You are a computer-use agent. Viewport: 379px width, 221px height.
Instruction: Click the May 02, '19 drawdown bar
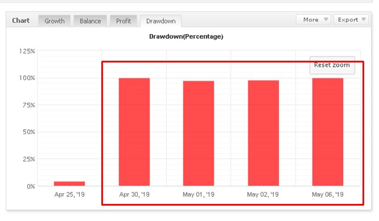coord(263,133)
